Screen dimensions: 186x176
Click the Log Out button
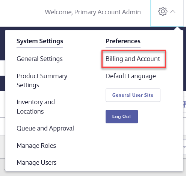[122, 117]
